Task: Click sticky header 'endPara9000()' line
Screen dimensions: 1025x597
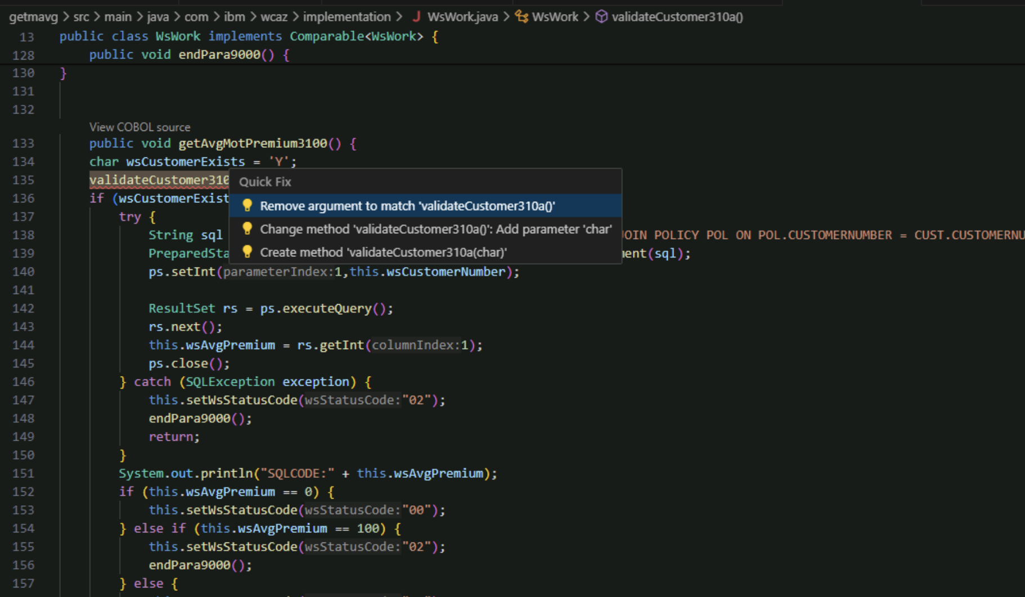Action: click(x=189, y=55)
